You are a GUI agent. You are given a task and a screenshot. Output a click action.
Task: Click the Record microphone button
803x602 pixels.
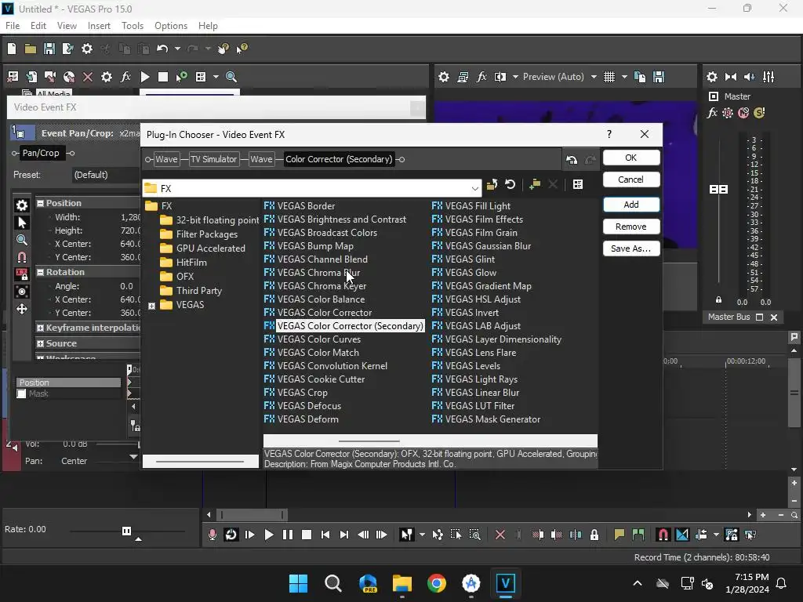coord(212,535)
